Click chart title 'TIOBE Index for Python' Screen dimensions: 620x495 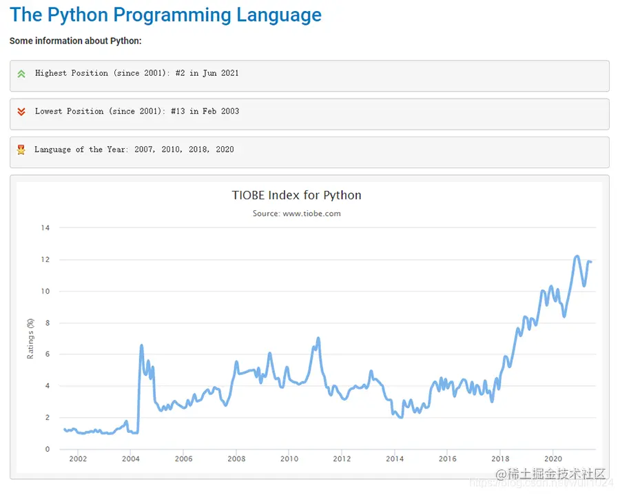(296, 195)
